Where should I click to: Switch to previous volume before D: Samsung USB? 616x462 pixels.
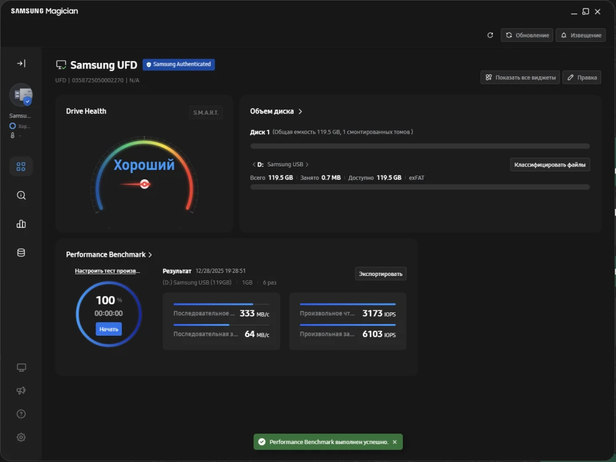click(x=253, y=164)
